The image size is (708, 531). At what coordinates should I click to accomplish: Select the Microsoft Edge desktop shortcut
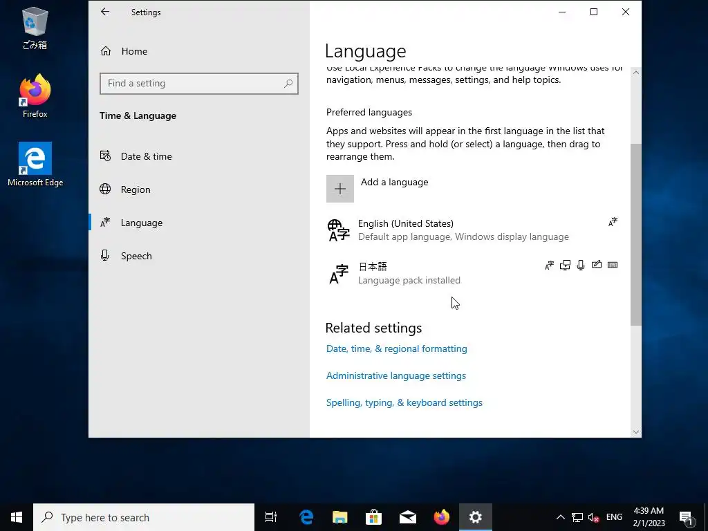tap(35, 165)
